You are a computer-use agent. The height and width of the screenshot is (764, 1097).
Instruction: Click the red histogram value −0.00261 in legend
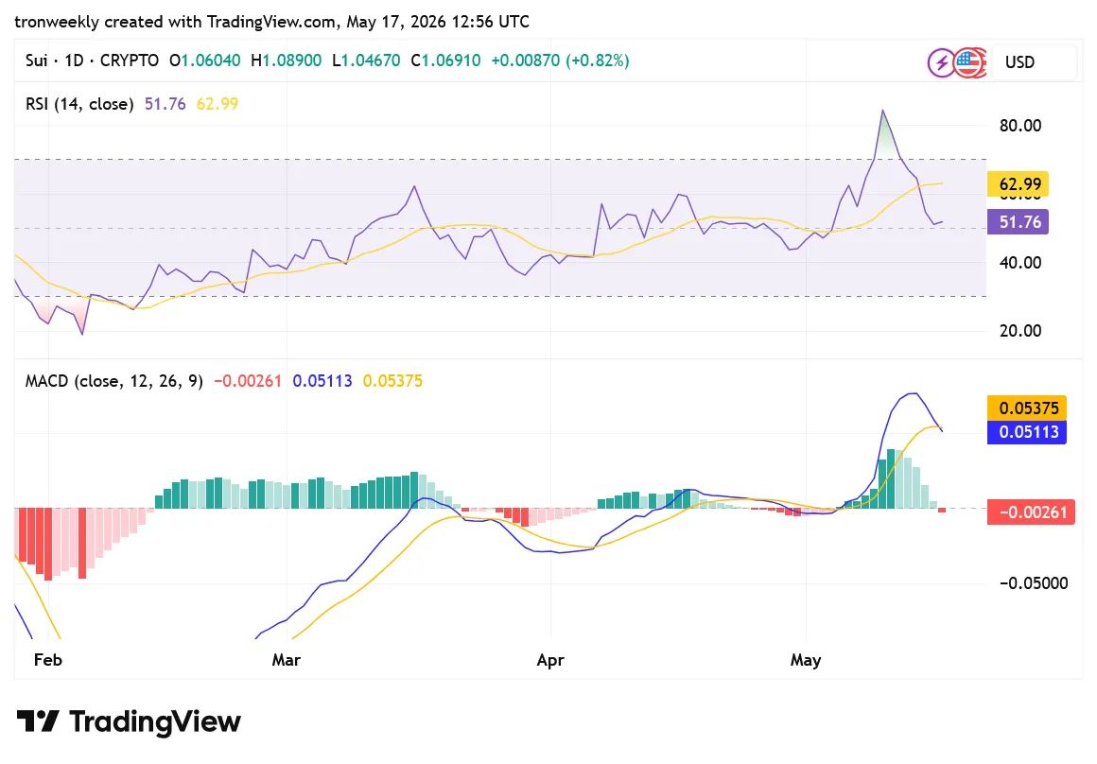[x=248, y=381]
